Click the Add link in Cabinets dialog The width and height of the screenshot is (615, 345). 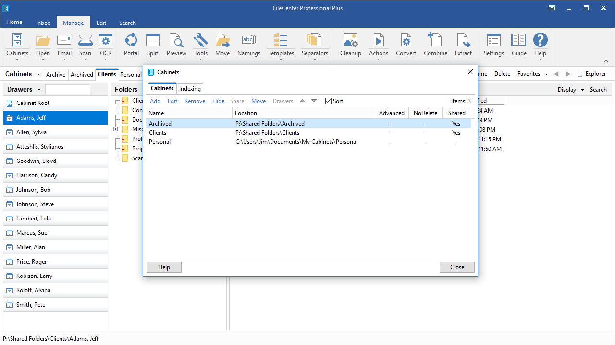[x=155, y=101]
